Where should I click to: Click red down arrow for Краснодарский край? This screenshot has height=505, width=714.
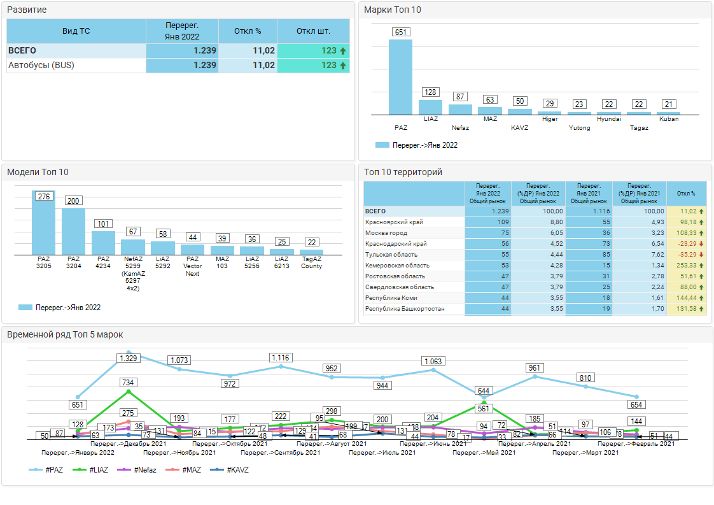point(701,244)
